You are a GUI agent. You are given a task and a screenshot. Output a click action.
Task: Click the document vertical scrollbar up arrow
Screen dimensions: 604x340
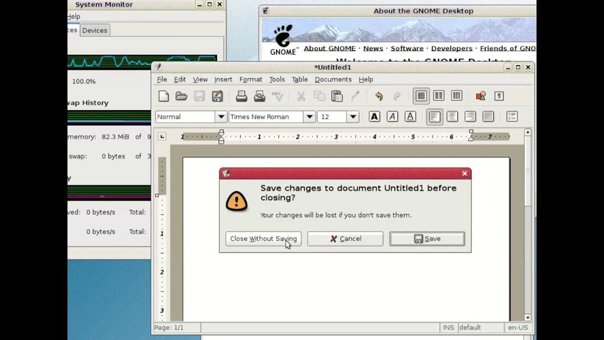[x=528, y=133]
